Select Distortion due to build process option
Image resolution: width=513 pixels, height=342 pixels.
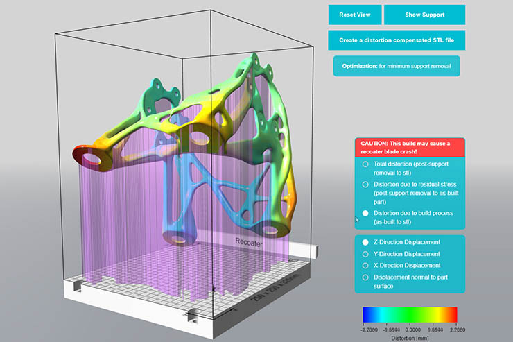365,213
